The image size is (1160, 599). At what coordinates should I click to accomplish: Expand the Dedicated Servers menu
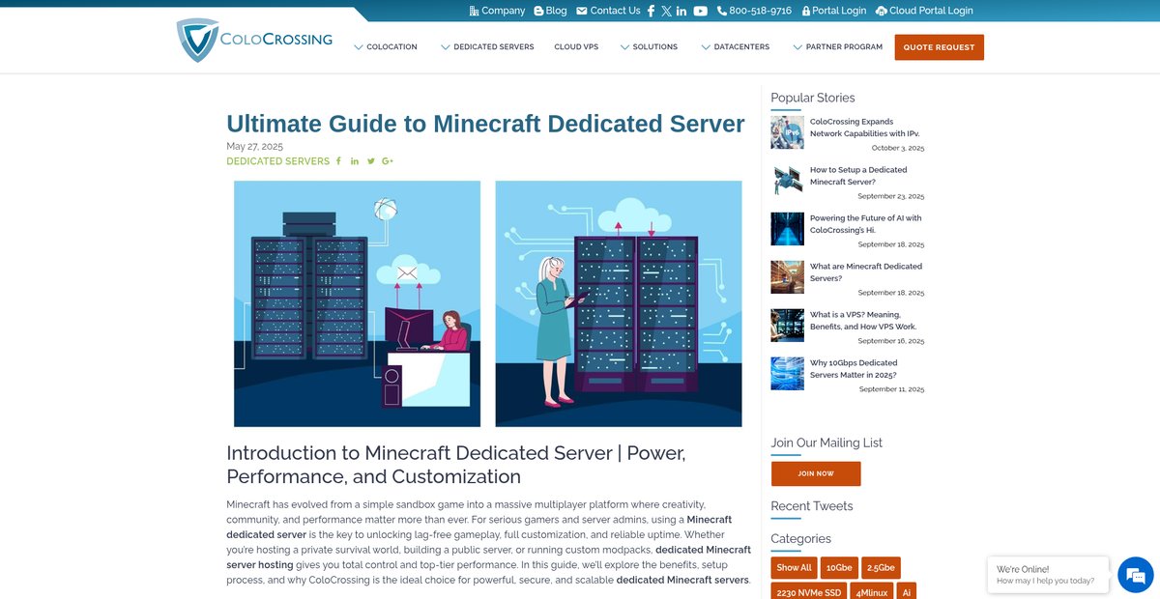pyautogui.click(x=487, y=46)
